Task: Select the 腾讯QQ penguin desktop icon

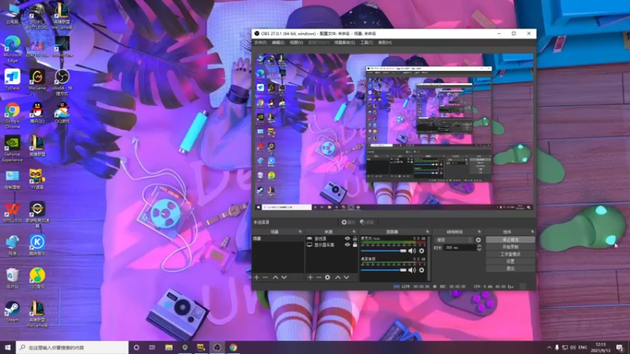Action: [37, 112]
